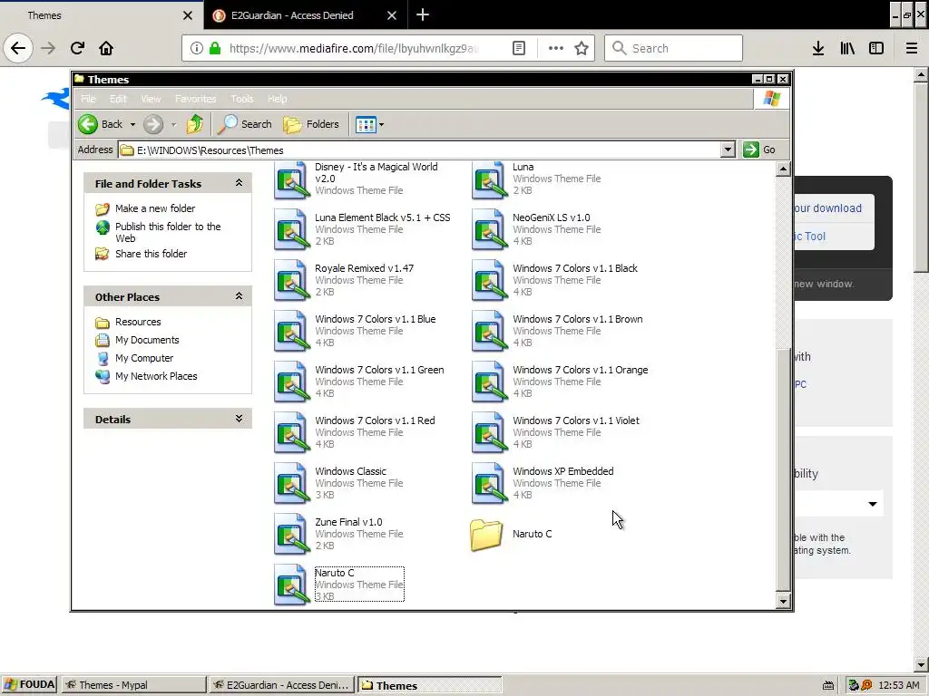Open the View menu in Themes window
This screenshot has height=696, width=929.
tap(151, 99)
